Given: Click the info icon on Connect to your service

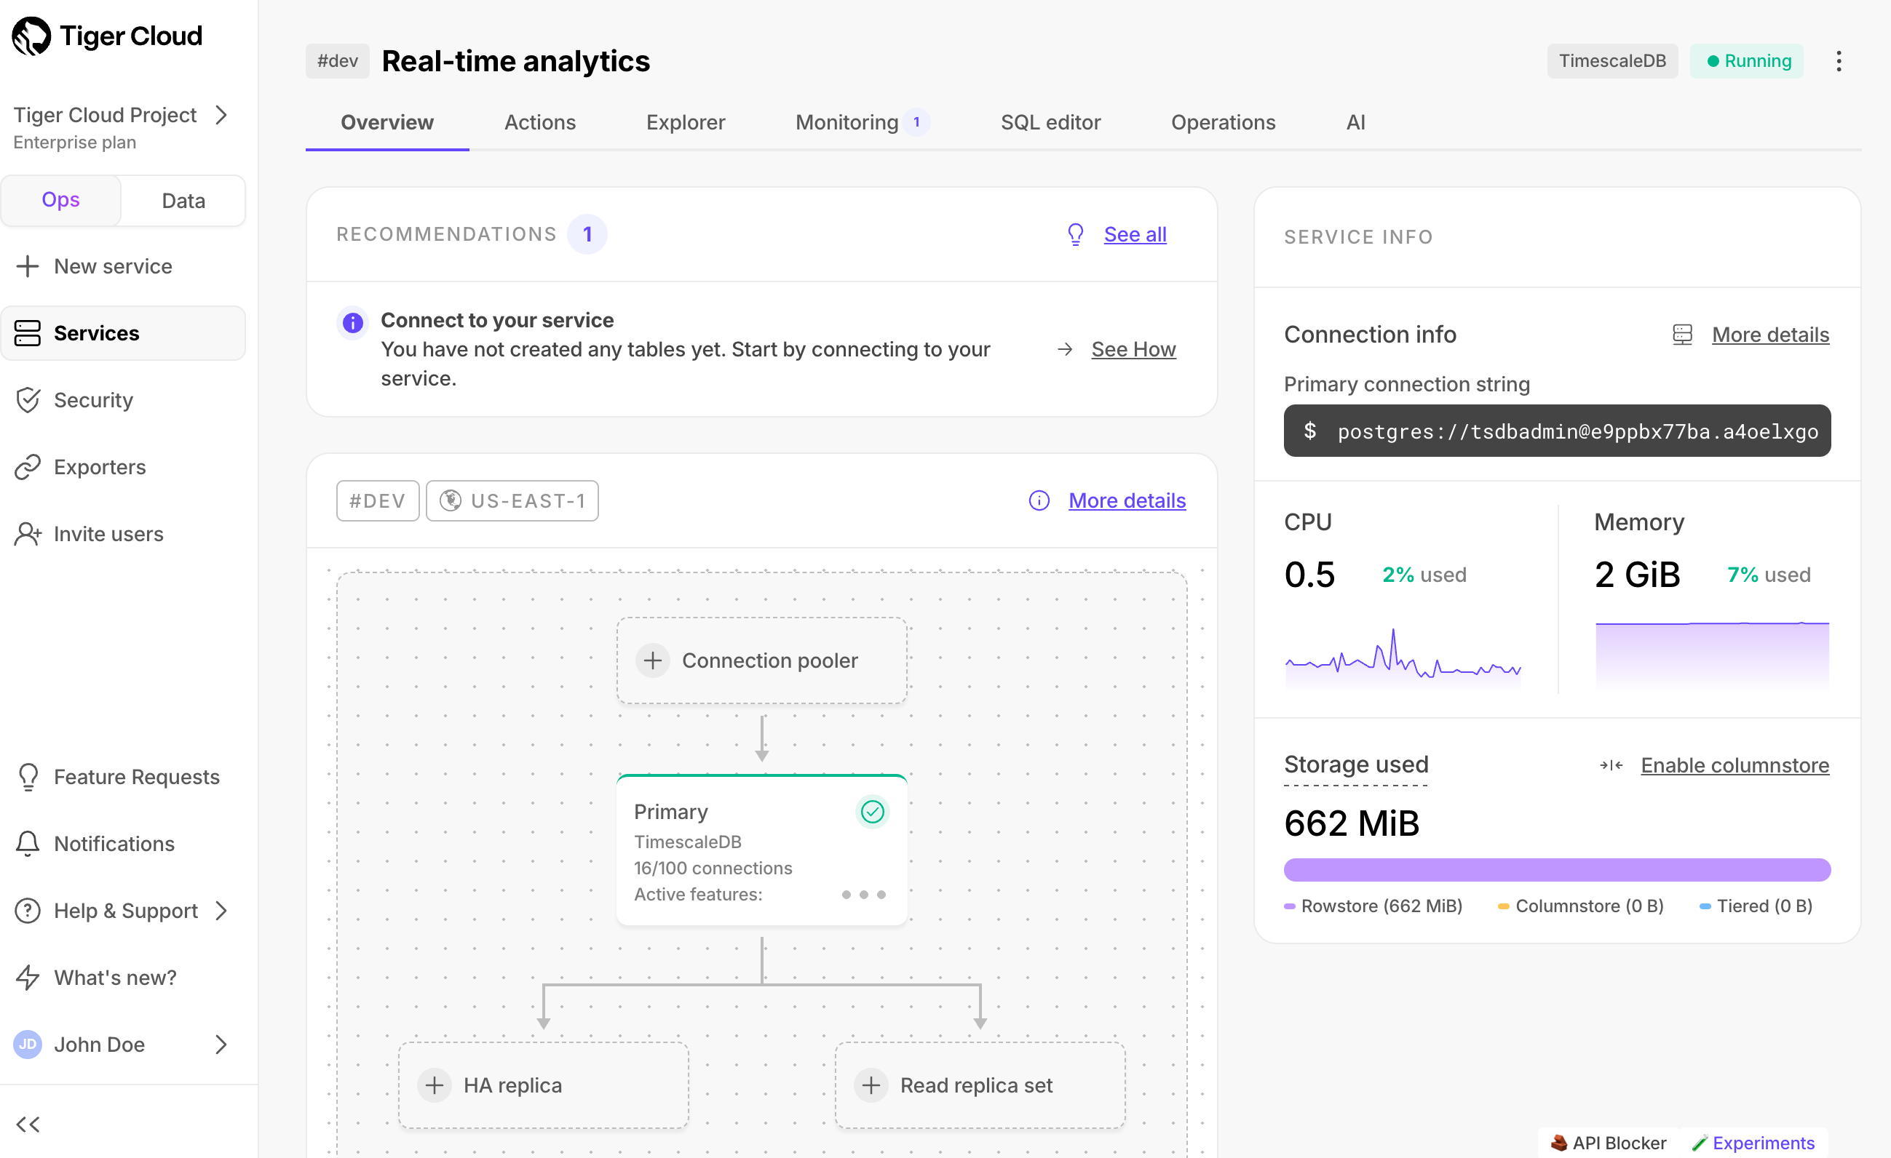Looking at the screenshot, I should (x=352, y=323).
